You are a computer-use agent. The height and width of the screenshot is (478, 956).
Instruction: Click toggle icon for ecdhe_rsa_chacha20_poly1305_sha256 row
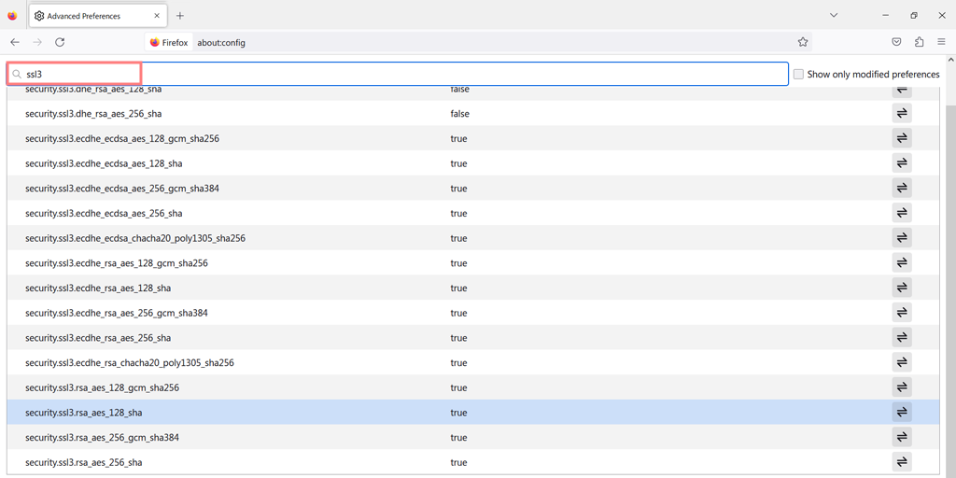tap(902, 363)
